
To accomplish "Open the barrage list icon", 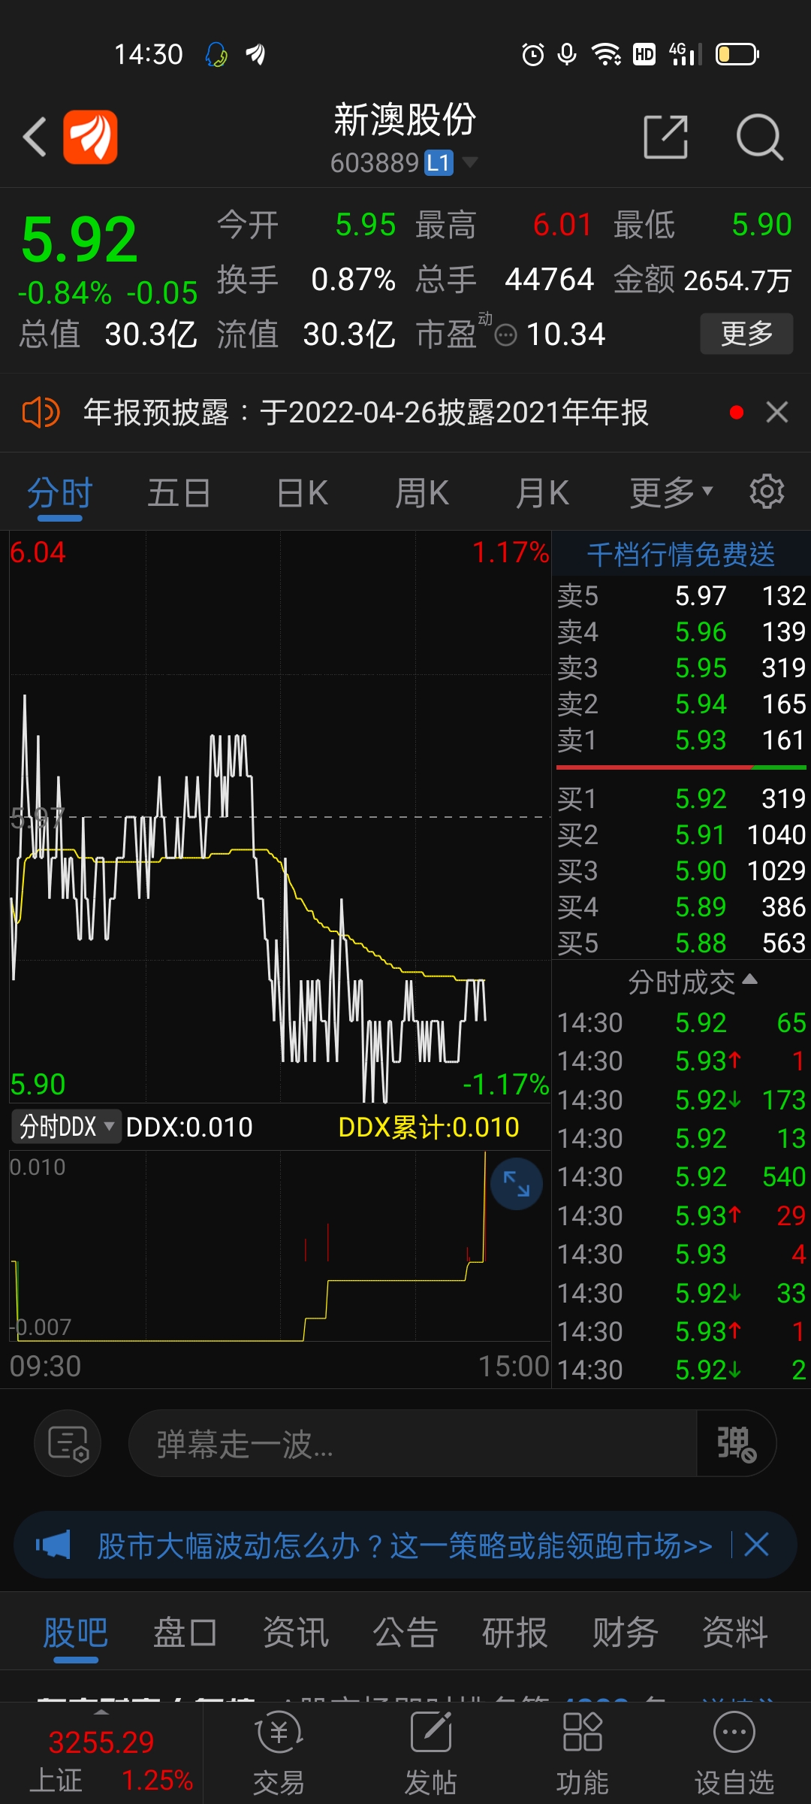I will tap(68, 1443).
